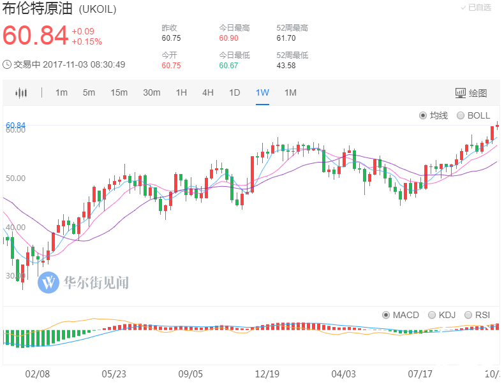The width and height of the screenshot is (504, 385).
Task: Click the latest red candlestick near 60.84
Action: [x=497, y=126]
